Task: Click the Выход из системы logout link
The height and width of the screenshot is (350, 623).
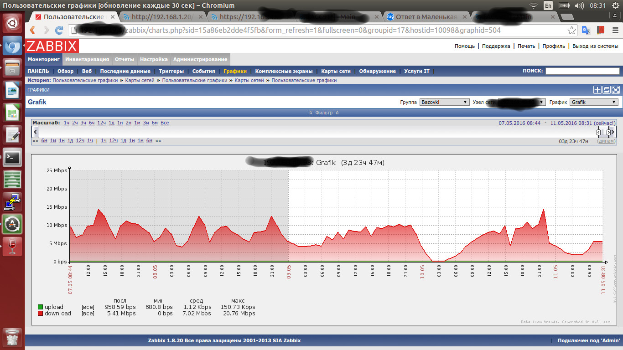Action: pyautogui.click(x=595, y=46)
